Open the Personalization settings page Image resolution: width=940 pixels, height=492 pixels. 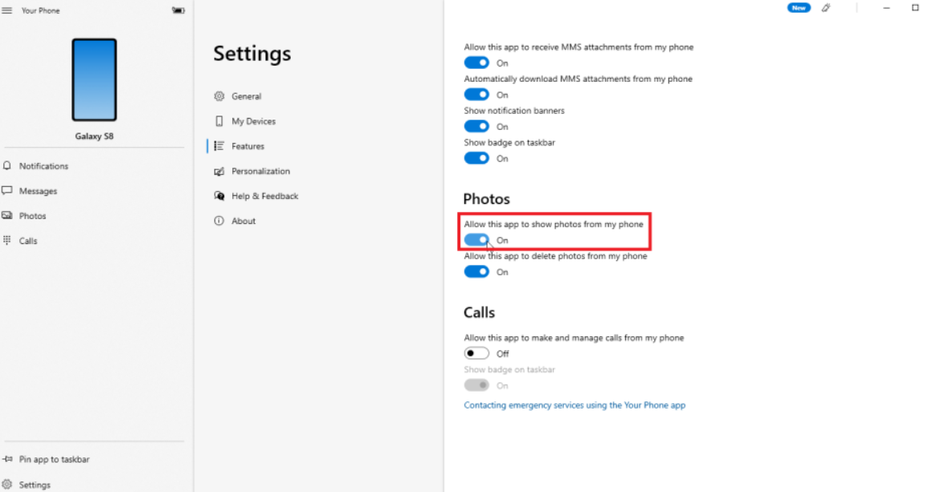tap(260, 171)
